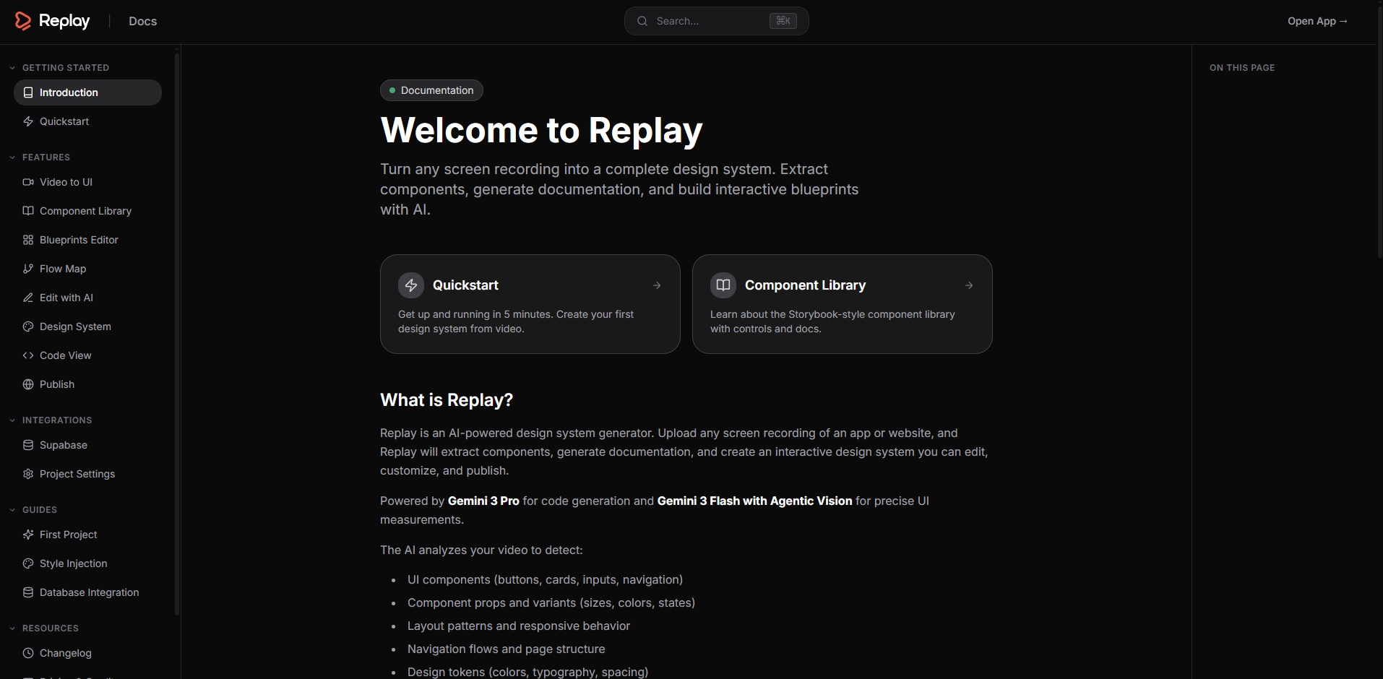
Task: Click the Documentation badge
Action: click(431, 90)
